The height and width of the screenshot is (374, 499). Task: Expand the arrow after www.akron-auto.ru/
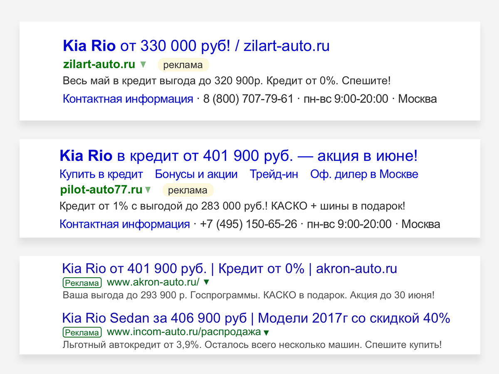[x=206, y=283]
